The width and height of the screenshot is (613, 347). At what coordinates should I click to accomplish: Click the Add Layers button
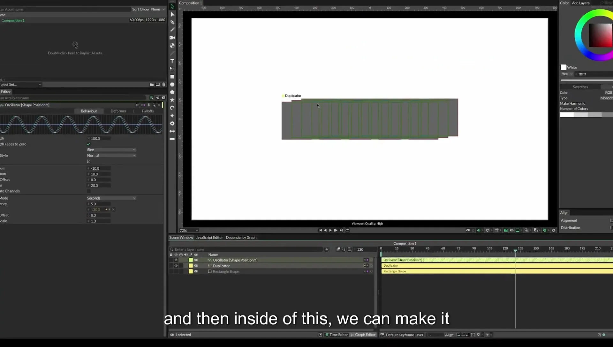click(x=580, y=3)
